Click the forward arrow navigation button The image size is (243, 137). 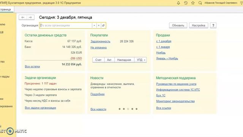pos(30,17)
